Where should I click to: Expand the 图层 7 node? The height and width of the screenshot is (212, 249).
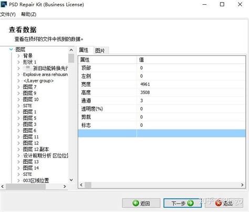point(18,87)
